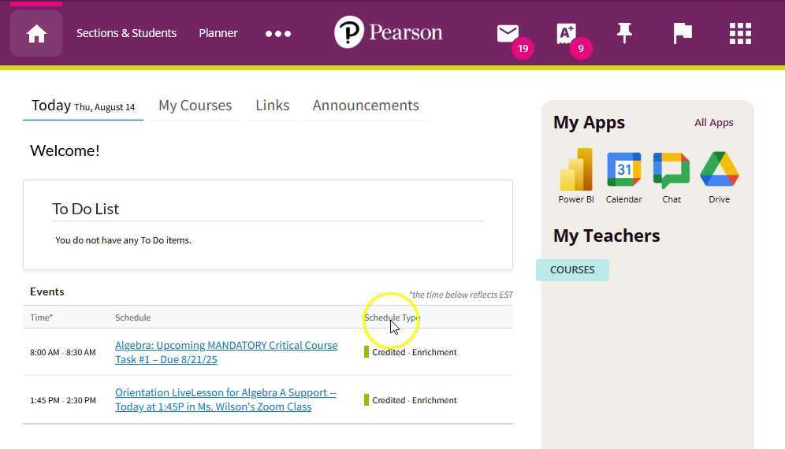The width and height of the screenshot is (785, 449).
Task: Click Credited - Enrichment for Algebra task row
Action: 411,352
